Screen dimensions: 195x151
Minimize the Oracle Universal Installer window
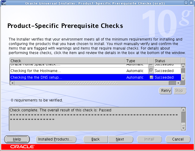pos(186,3)
